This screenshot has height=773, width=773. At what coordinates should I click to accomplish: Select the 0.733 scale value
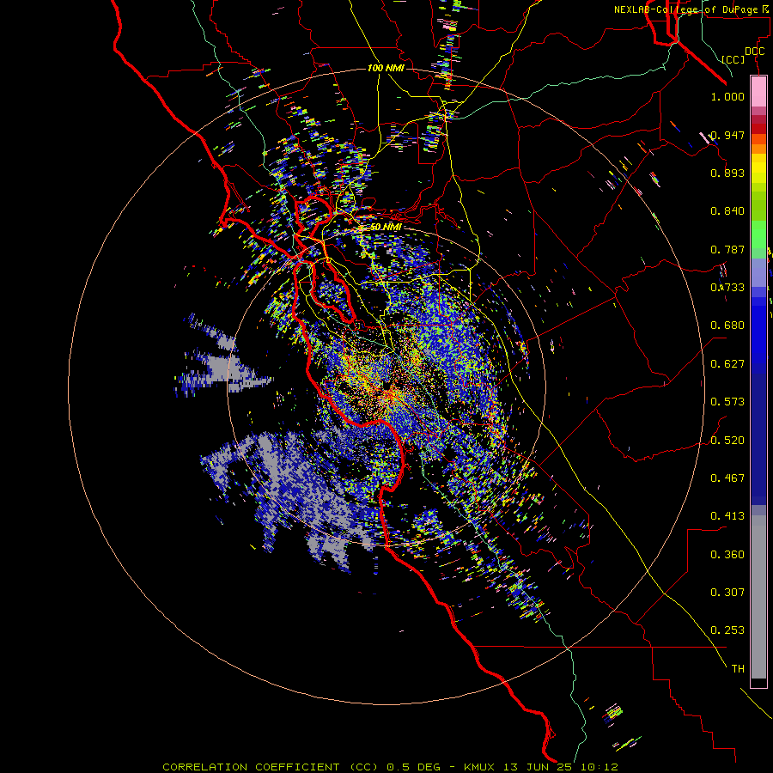tap(727, 288)
